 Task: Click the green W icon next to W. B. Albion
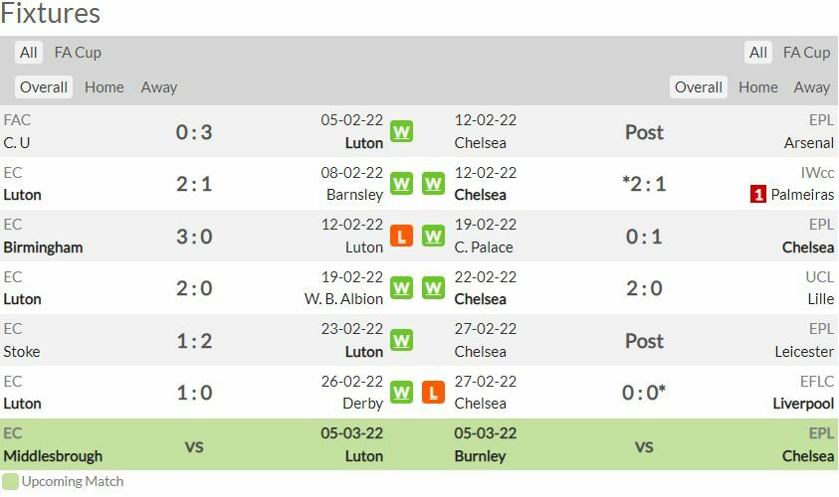(x=401, y=288)
